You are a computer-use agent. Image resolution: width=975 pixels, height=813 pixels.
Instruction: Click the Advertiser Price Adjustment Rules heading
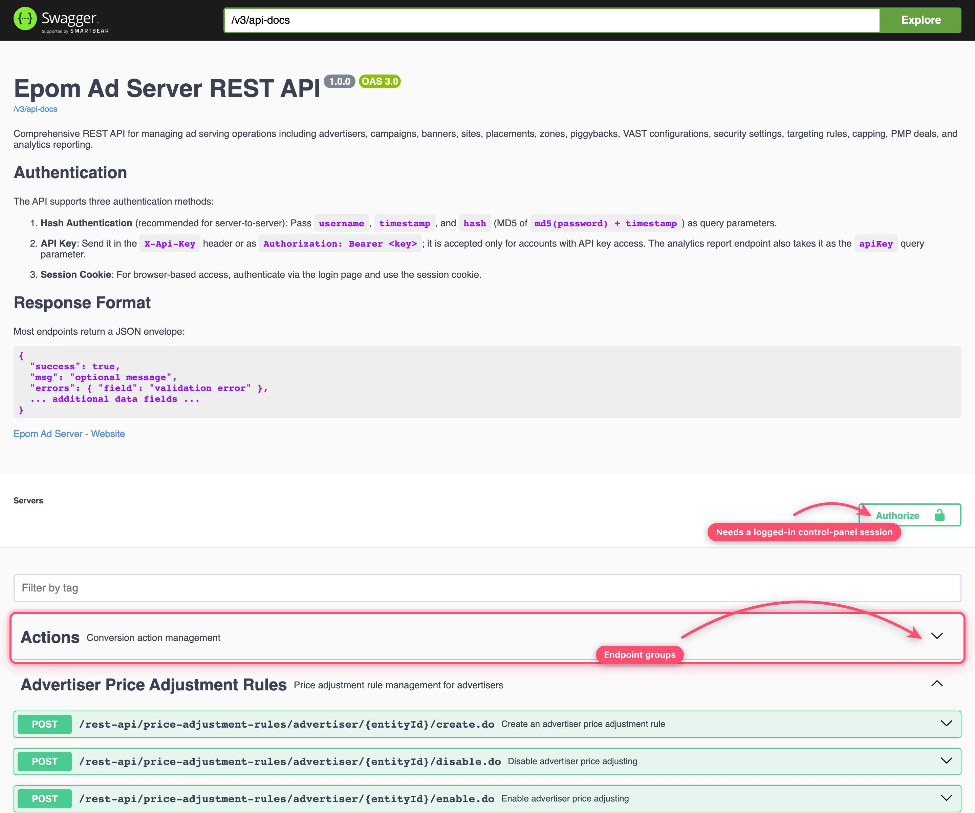154,685
